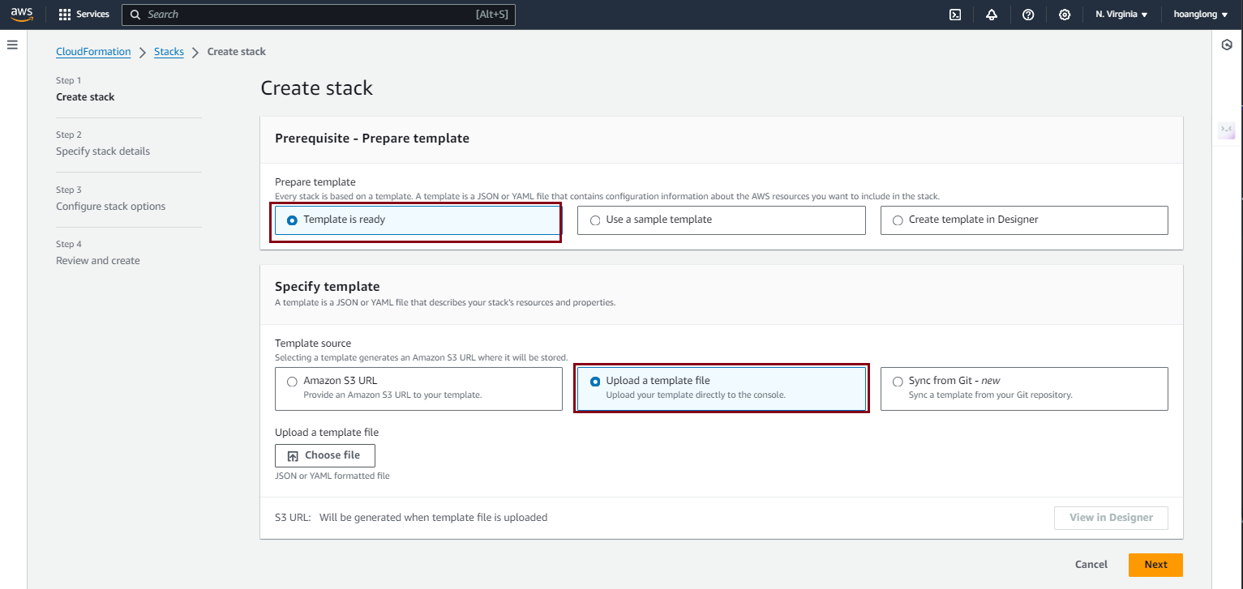Cancel the stack creation

[x=1091, y=565]
